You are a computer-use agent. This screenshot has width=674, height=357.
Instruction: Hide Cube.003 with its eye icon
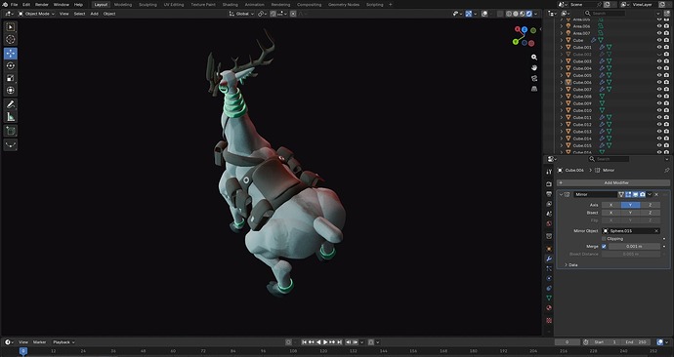click(659, 61)
